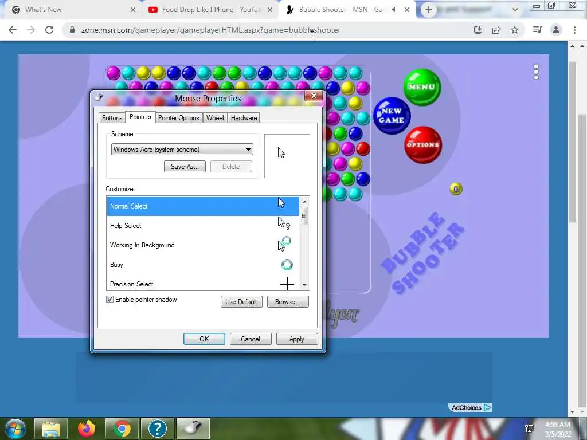Click the taskbar clock showing 4:58 AM
The height and width of the screenshot is (440, 587).
point(558,429)
